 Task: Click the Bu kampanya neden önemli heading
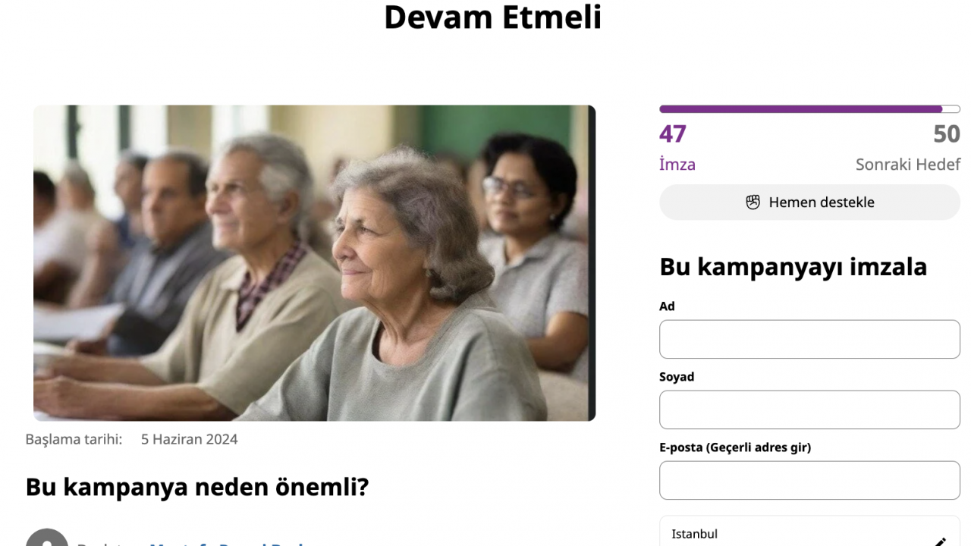[197, 486]
